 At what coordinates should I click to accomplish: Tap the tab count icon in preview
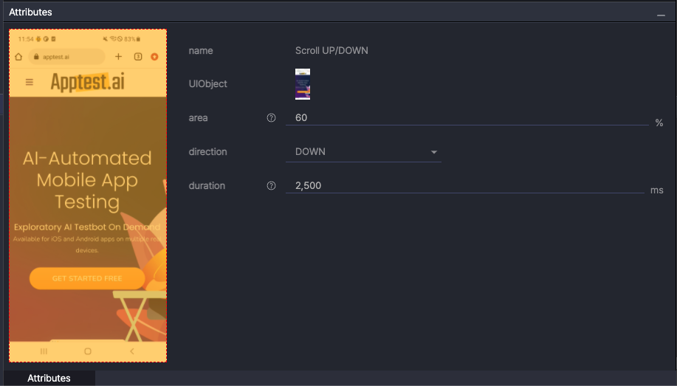point(138,57)
